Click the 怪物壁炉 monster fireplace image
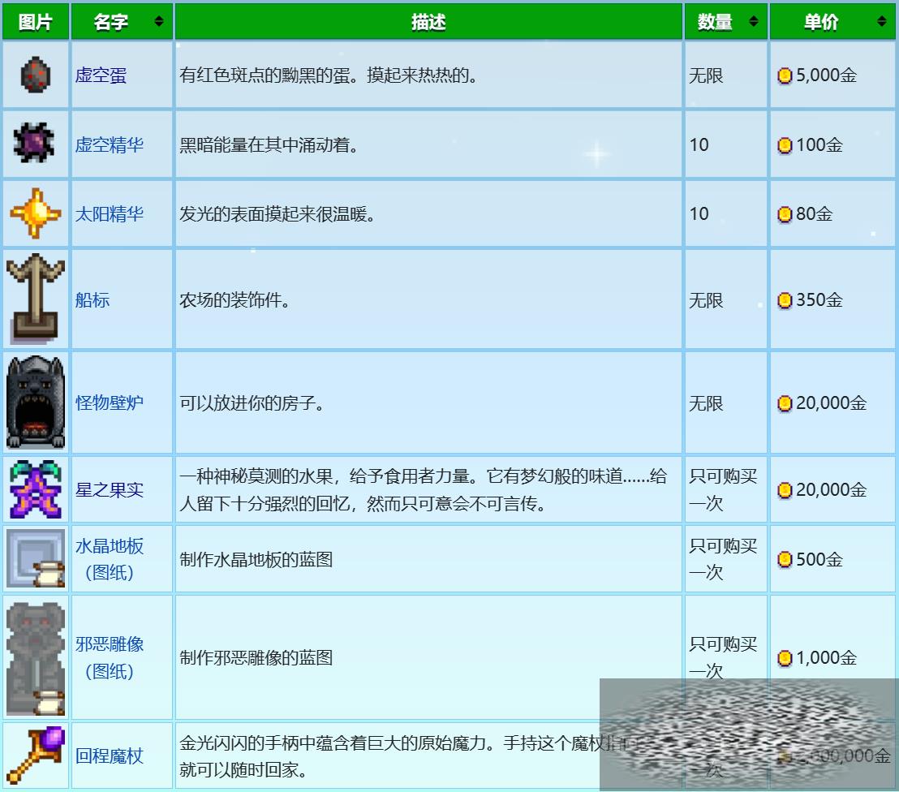Screen dimensions: 899x792 click(x=36, y=402)
